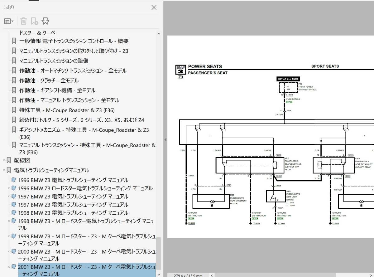Open ギアシフトメカニズム - 特殊工具 bookmark

pyautogui.click(x=84, y=133)
